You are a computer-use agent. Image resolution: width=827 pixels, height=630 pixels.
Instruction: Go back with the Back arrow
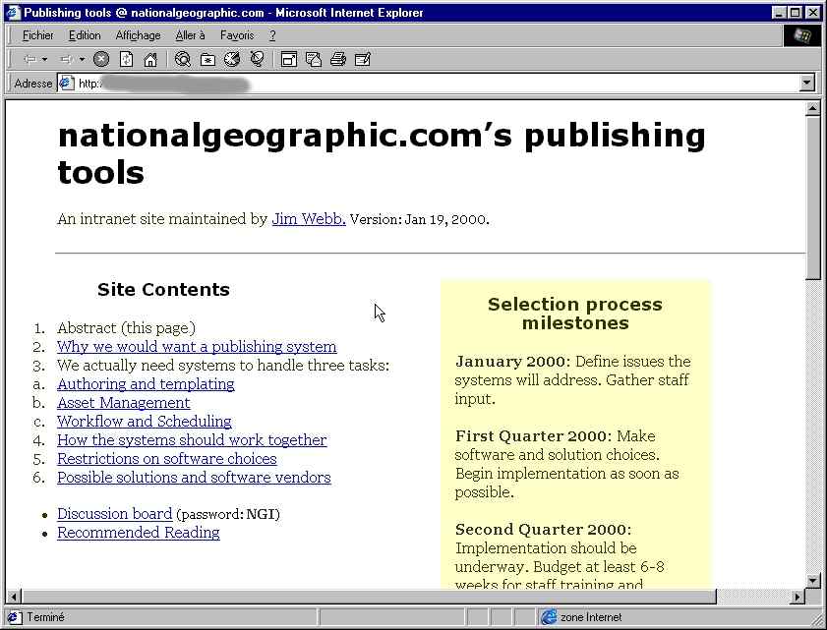pyautogui.click(x=30, y=59)
